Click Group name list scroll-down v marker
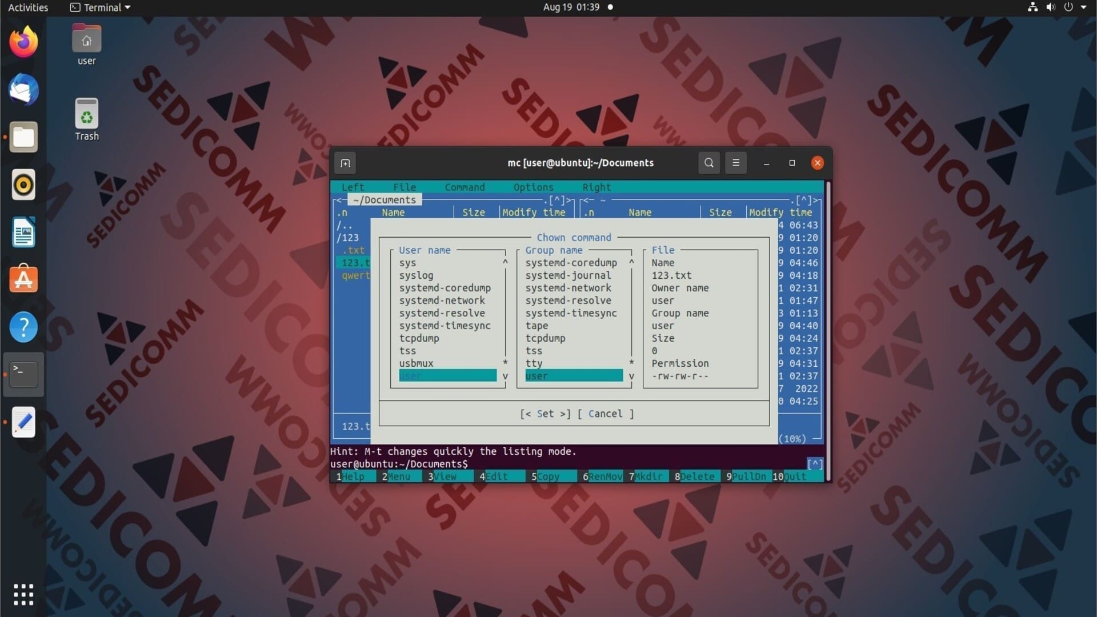The width and height of the screenshot is (1097, 617). pyautogui.click(x=631, y=376)
